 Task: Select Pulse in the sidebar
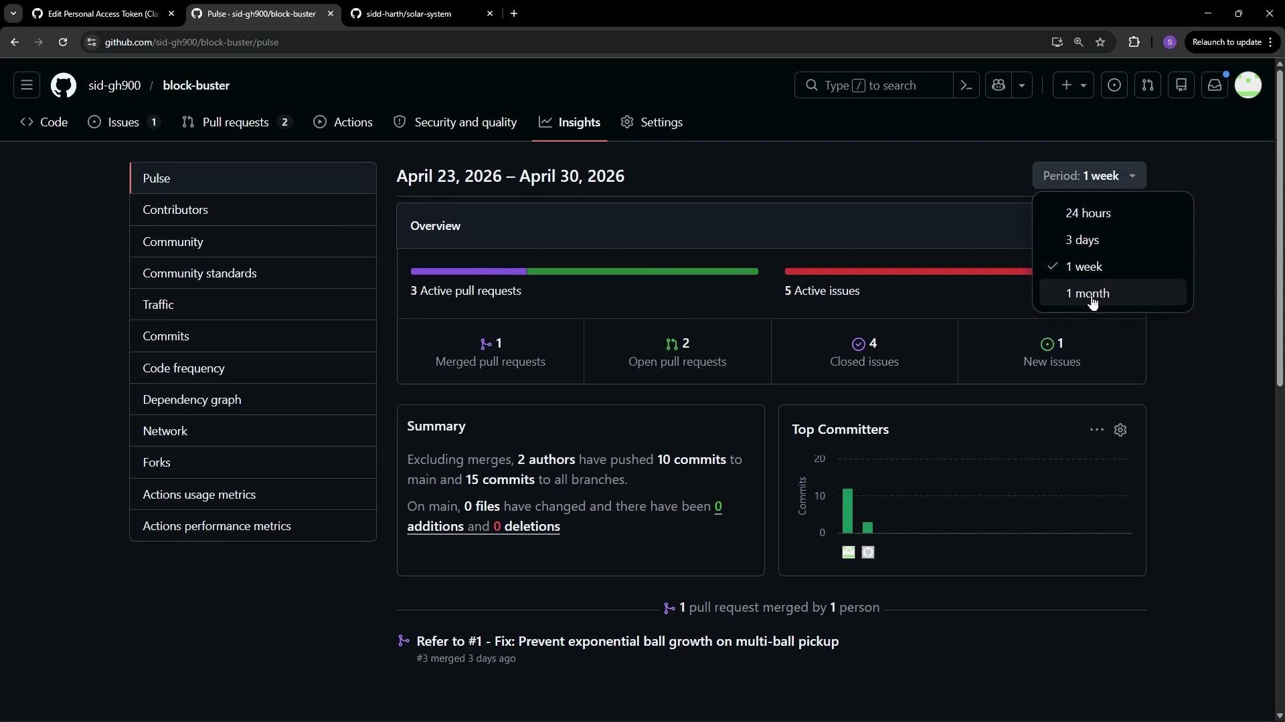coord(253,178)
